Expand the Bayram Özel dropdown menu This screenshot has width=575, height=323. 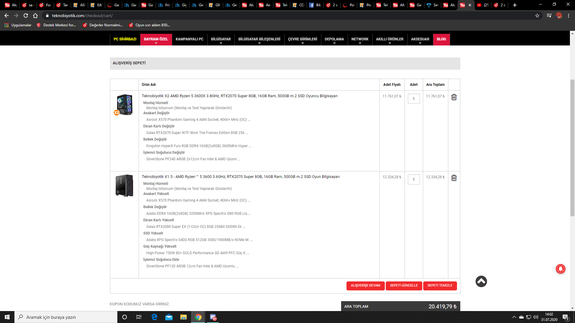coord(156,39)
